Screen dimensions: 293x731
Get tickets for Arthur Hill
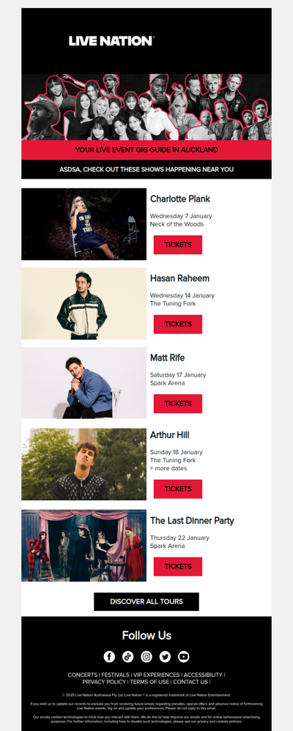(178, 489)
